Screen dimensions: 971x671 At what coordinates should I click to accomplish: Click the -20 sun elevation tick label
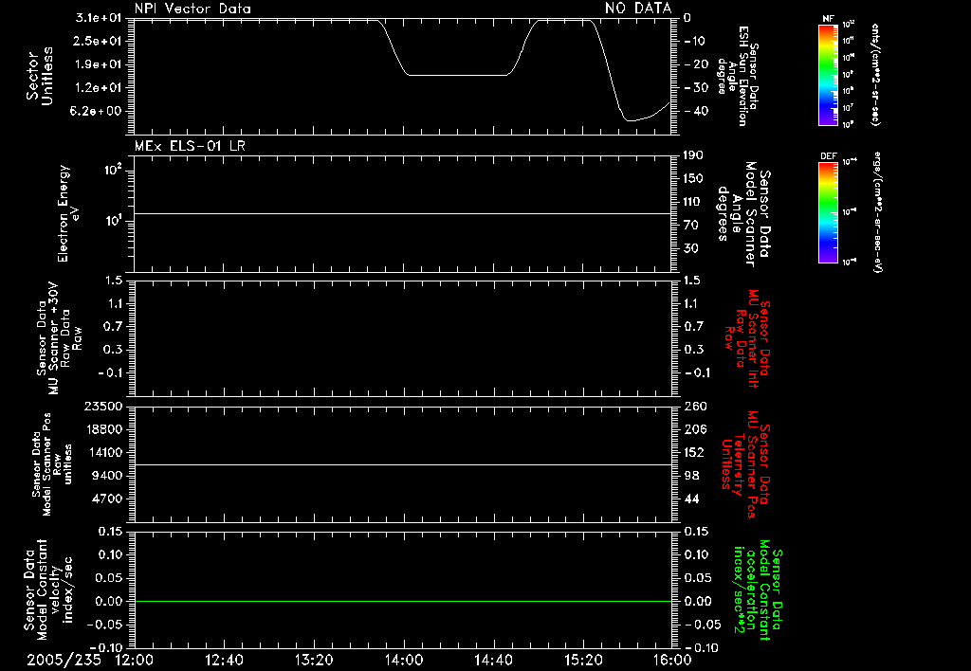tap(694, 64)
